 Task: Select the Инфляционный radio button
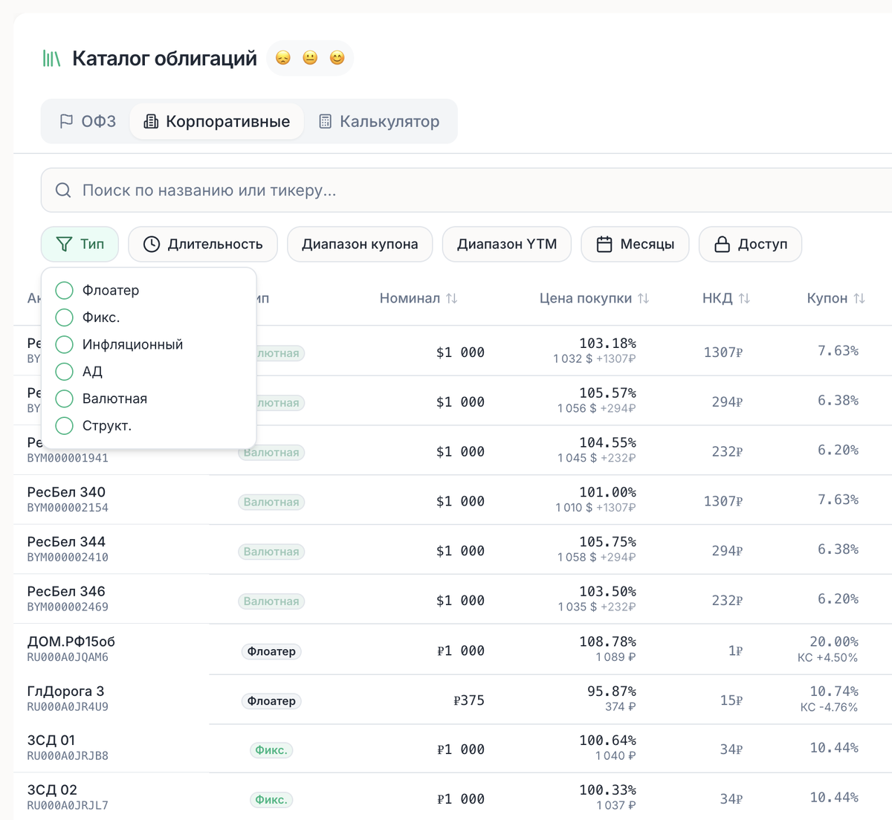click(64, 344)
